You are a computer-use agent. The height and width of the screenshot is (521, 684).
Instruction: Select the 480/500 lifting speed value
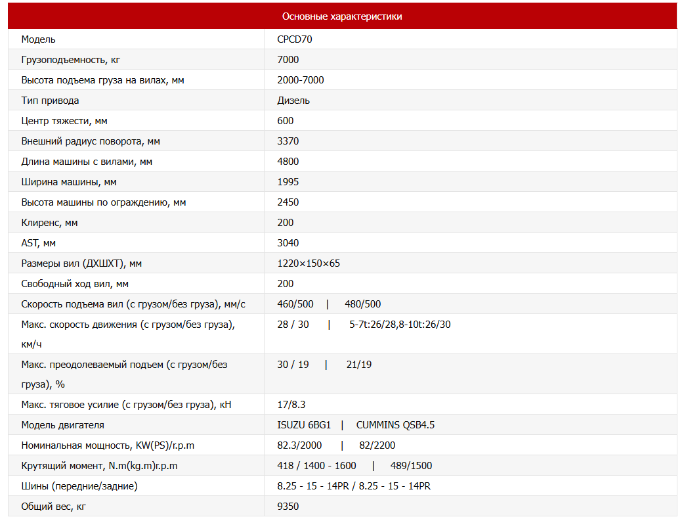362,304
